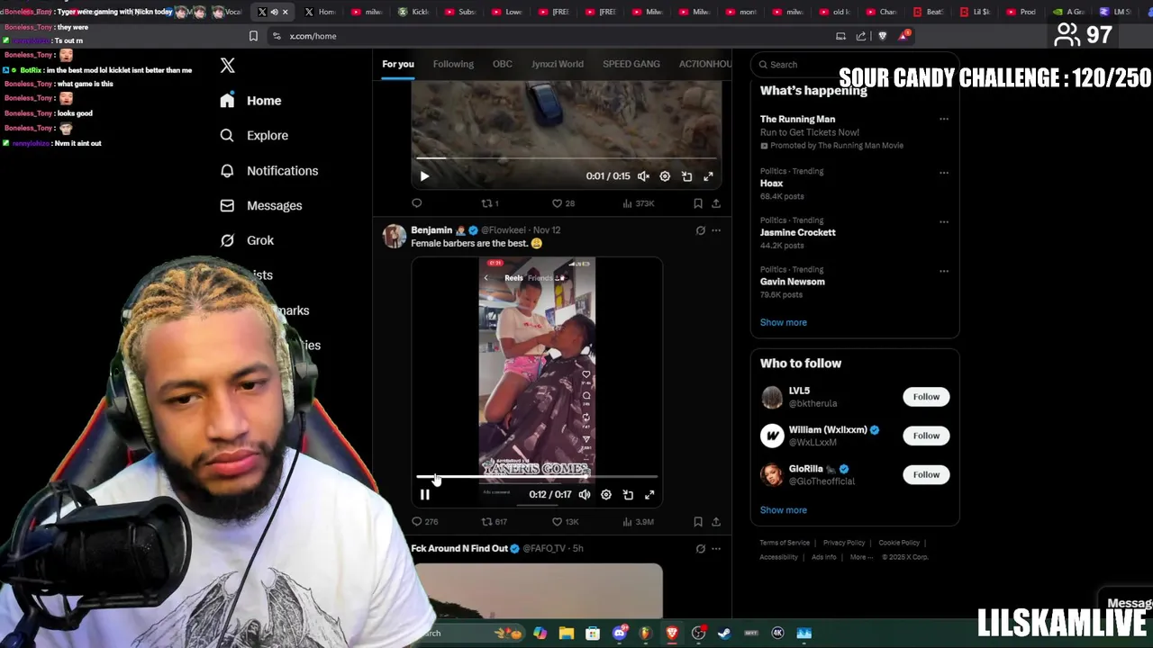Follow GloRilla account
Image resolution: width=1153 pixels, height=648 pixels.
(x=926, y=474)
